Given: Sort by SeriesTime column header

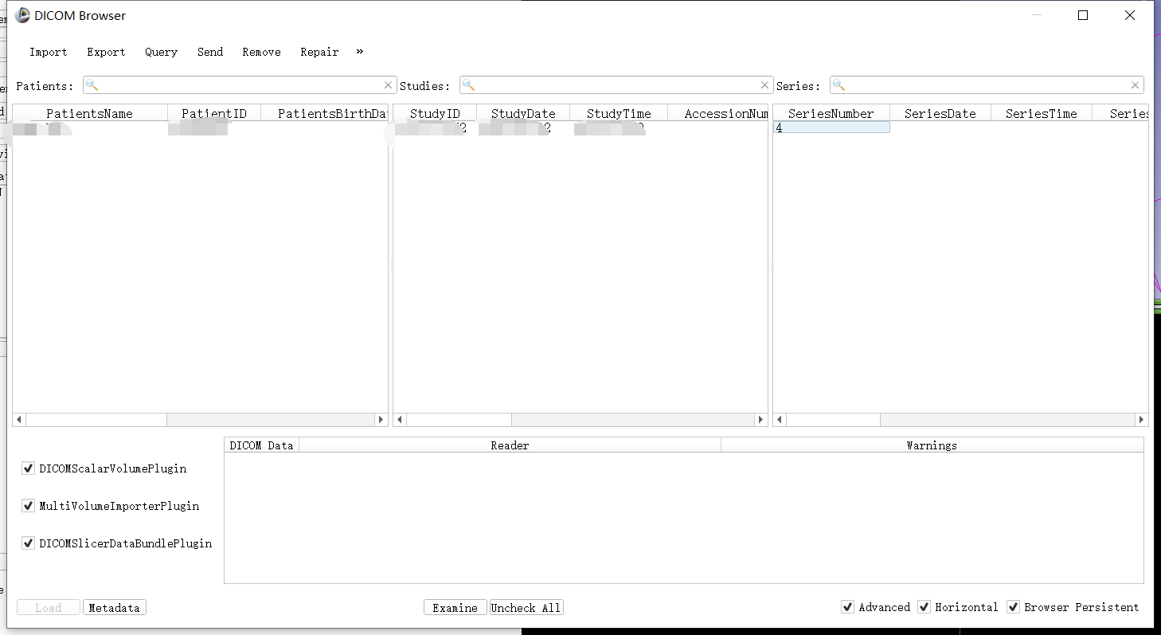Looking at the screenshot, I should click(x=1042, y=113).
